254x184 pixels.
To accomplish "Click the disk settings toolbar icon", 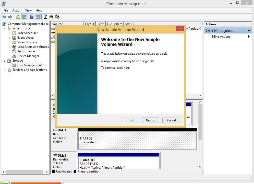I will [x=57, y=17].
